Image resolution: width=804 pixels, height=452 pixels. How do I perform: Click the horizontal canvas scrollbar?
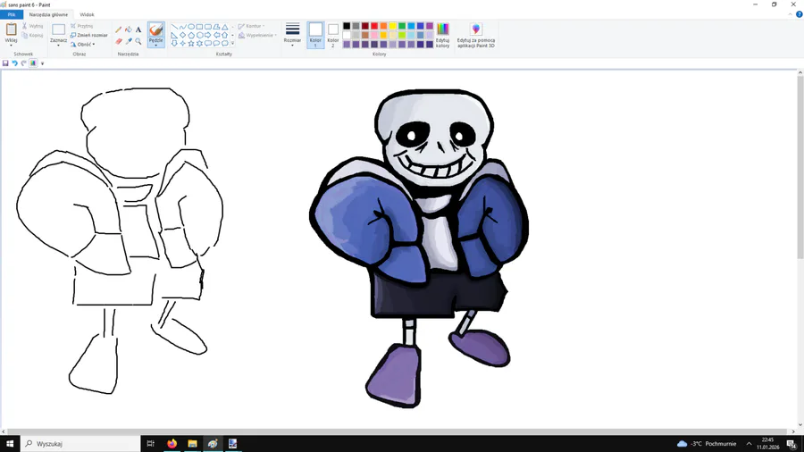pyautogui.click(x=398, y=432)
